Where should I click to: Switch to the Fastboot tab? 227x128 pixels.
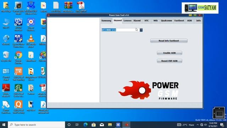point(179,21)
